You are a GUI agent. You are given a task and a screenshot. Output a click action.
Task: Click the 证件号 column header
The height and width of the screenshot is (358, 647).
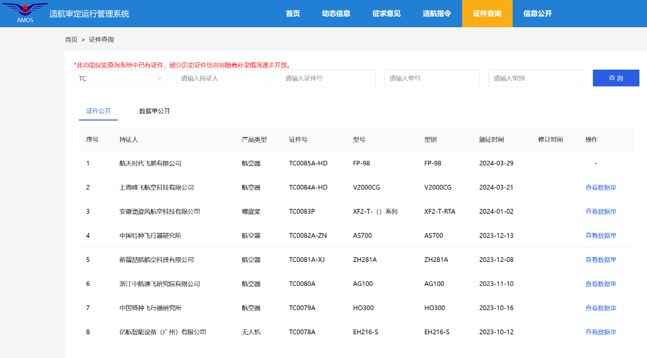(x=298, y=140)
